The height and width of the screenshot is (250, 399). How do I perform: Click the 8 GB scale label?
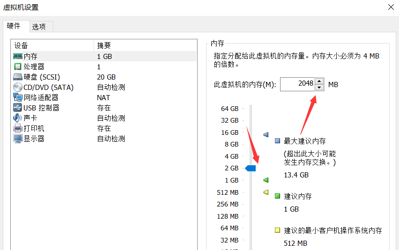click(x=231, y=144)
